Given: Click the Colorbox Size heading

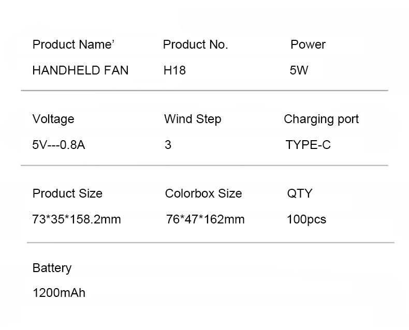Looking at the screenshot, I should [203, 193].
